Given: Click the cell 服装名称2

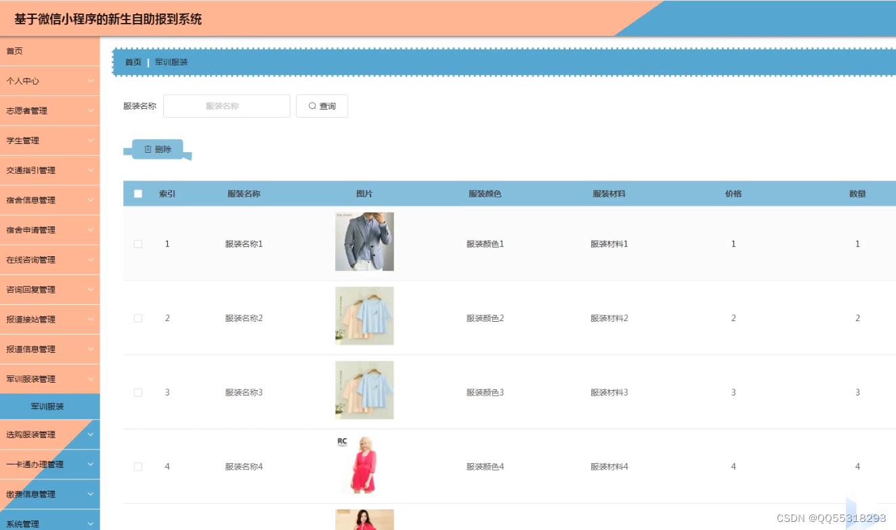Looking at the screenshot, I should click(244, 318).
